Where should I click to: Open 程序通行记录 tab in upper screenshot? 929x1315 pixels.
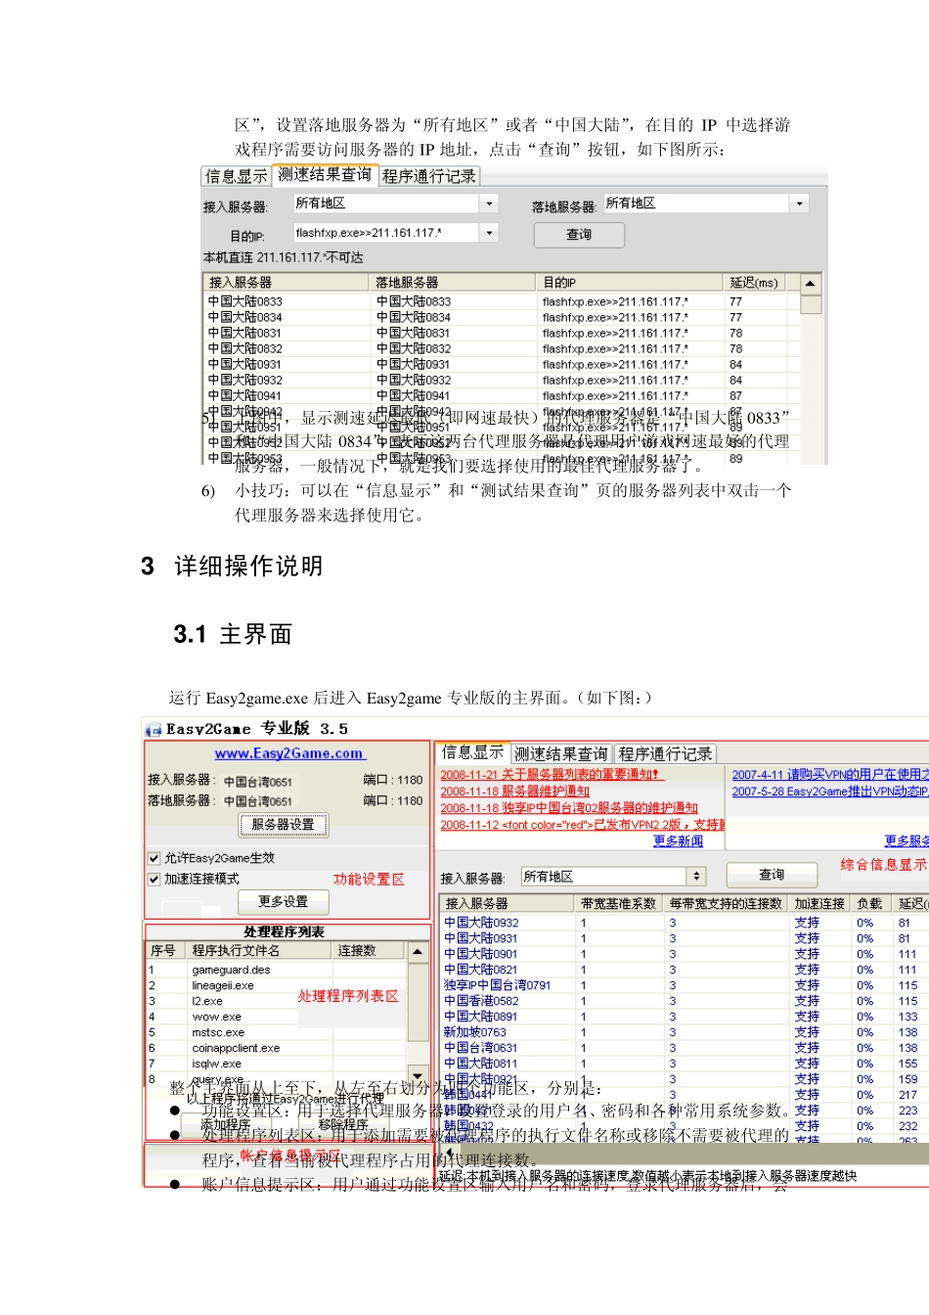pos(428,176)
